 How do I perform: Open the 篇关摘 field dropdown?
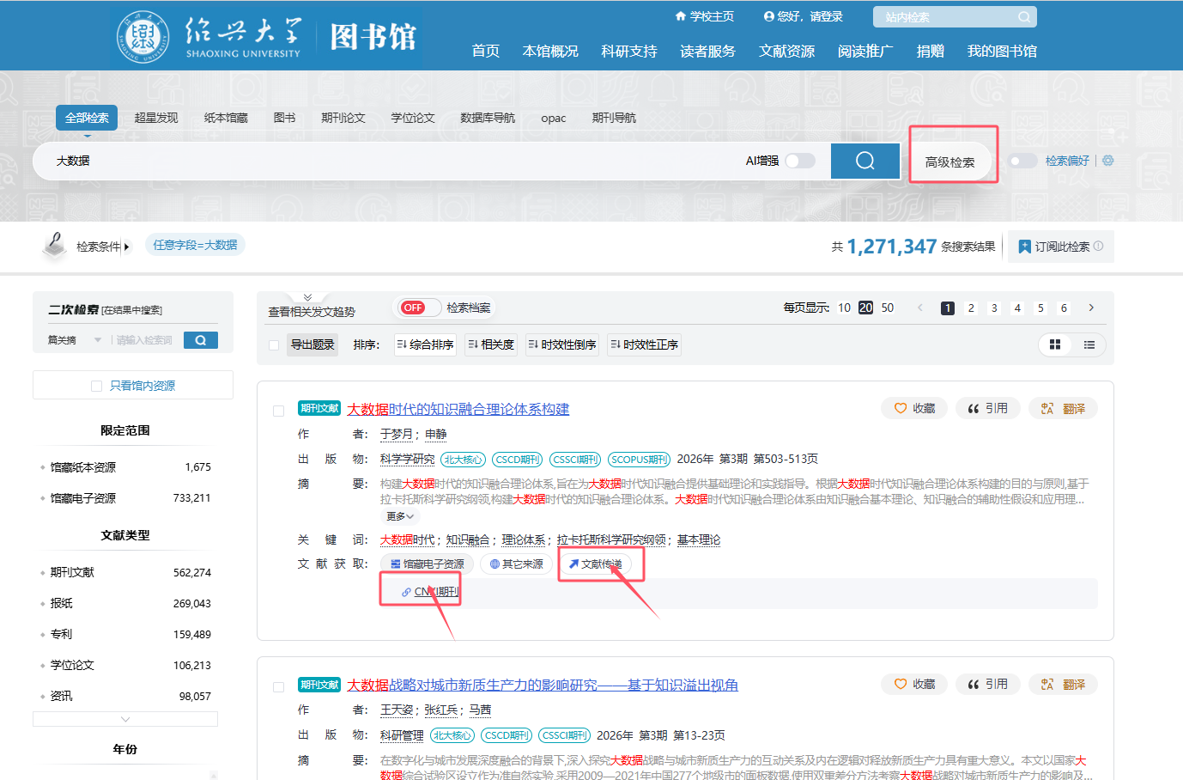click(97, 340)
